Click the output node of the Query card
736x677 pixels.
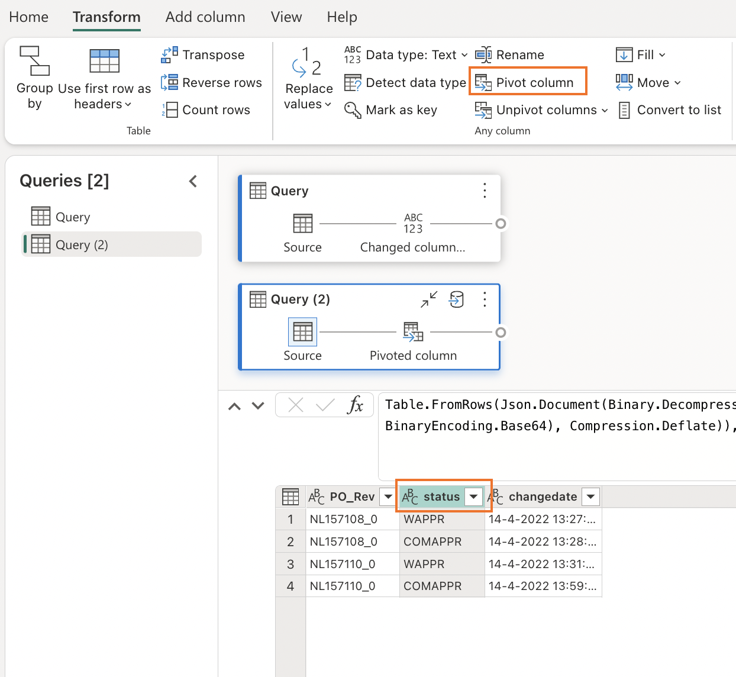(x=501, y=224)
